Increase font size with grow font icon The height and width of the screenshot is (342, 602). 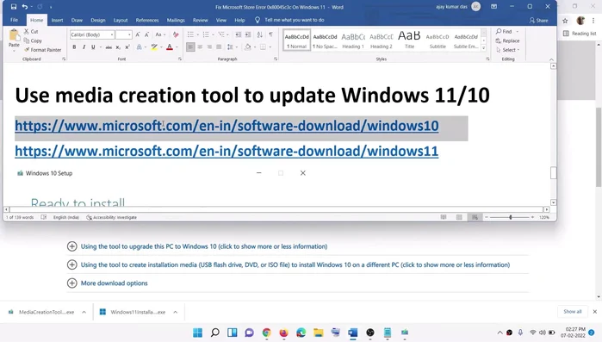(138, 34)
